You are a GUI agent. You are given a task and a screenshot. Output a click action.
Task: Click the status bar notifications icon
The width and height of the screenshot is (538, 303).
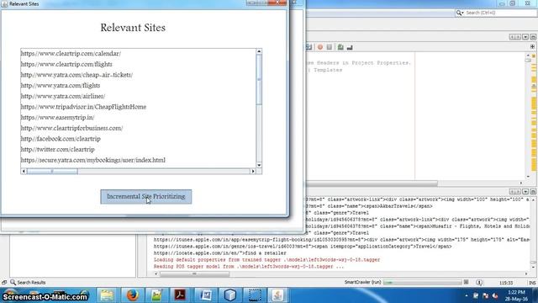pos(479,283)
